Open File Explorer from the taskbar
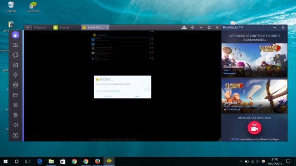This screenshot has width=296, height=166. click(x=51, y=161)
